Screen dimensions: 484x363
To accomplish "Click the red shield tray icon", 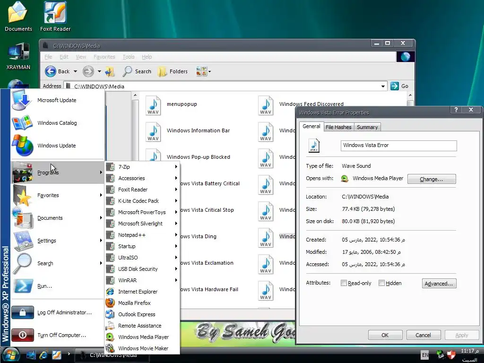I will 451,354.
